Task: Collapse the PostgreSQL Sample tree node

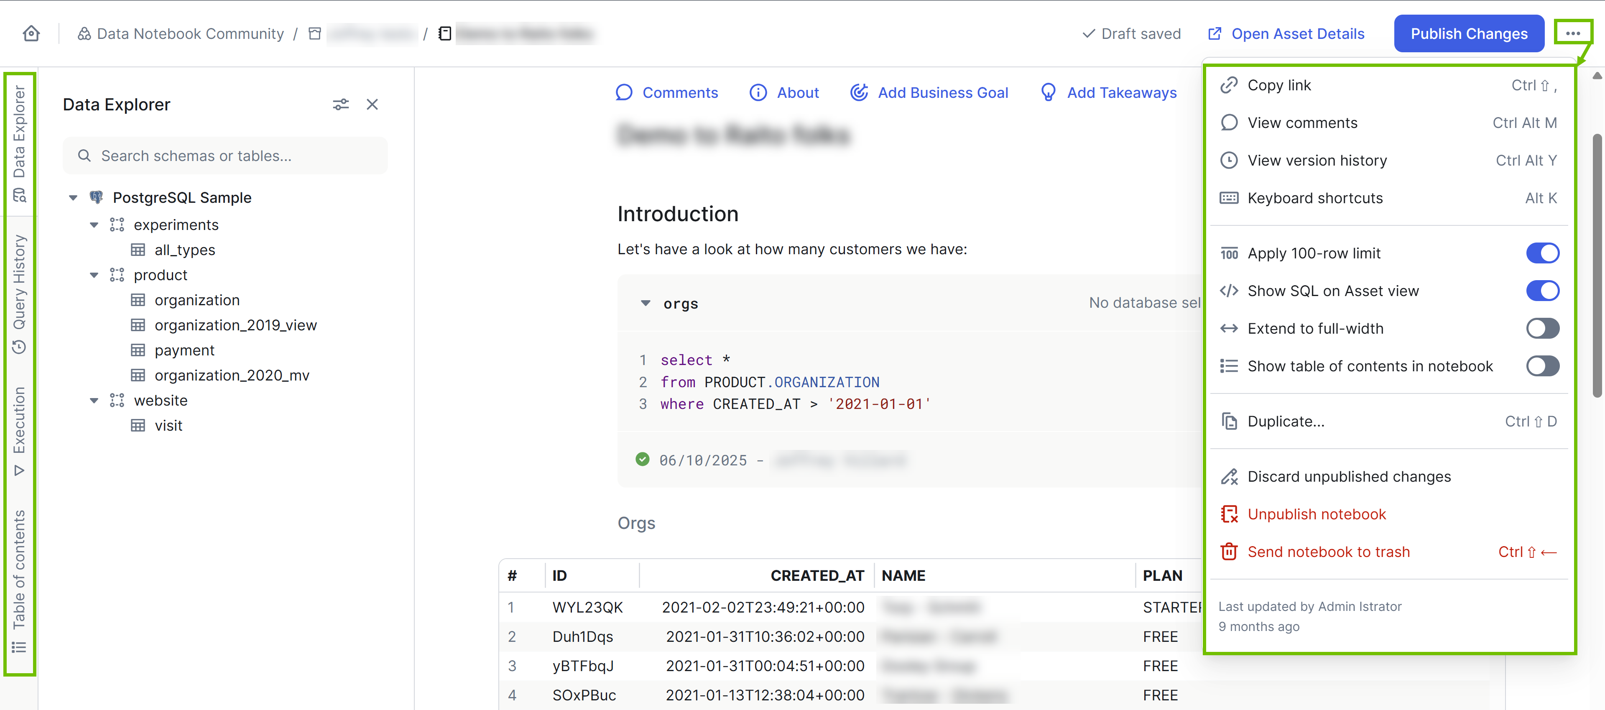Action: tap(73, 198)
